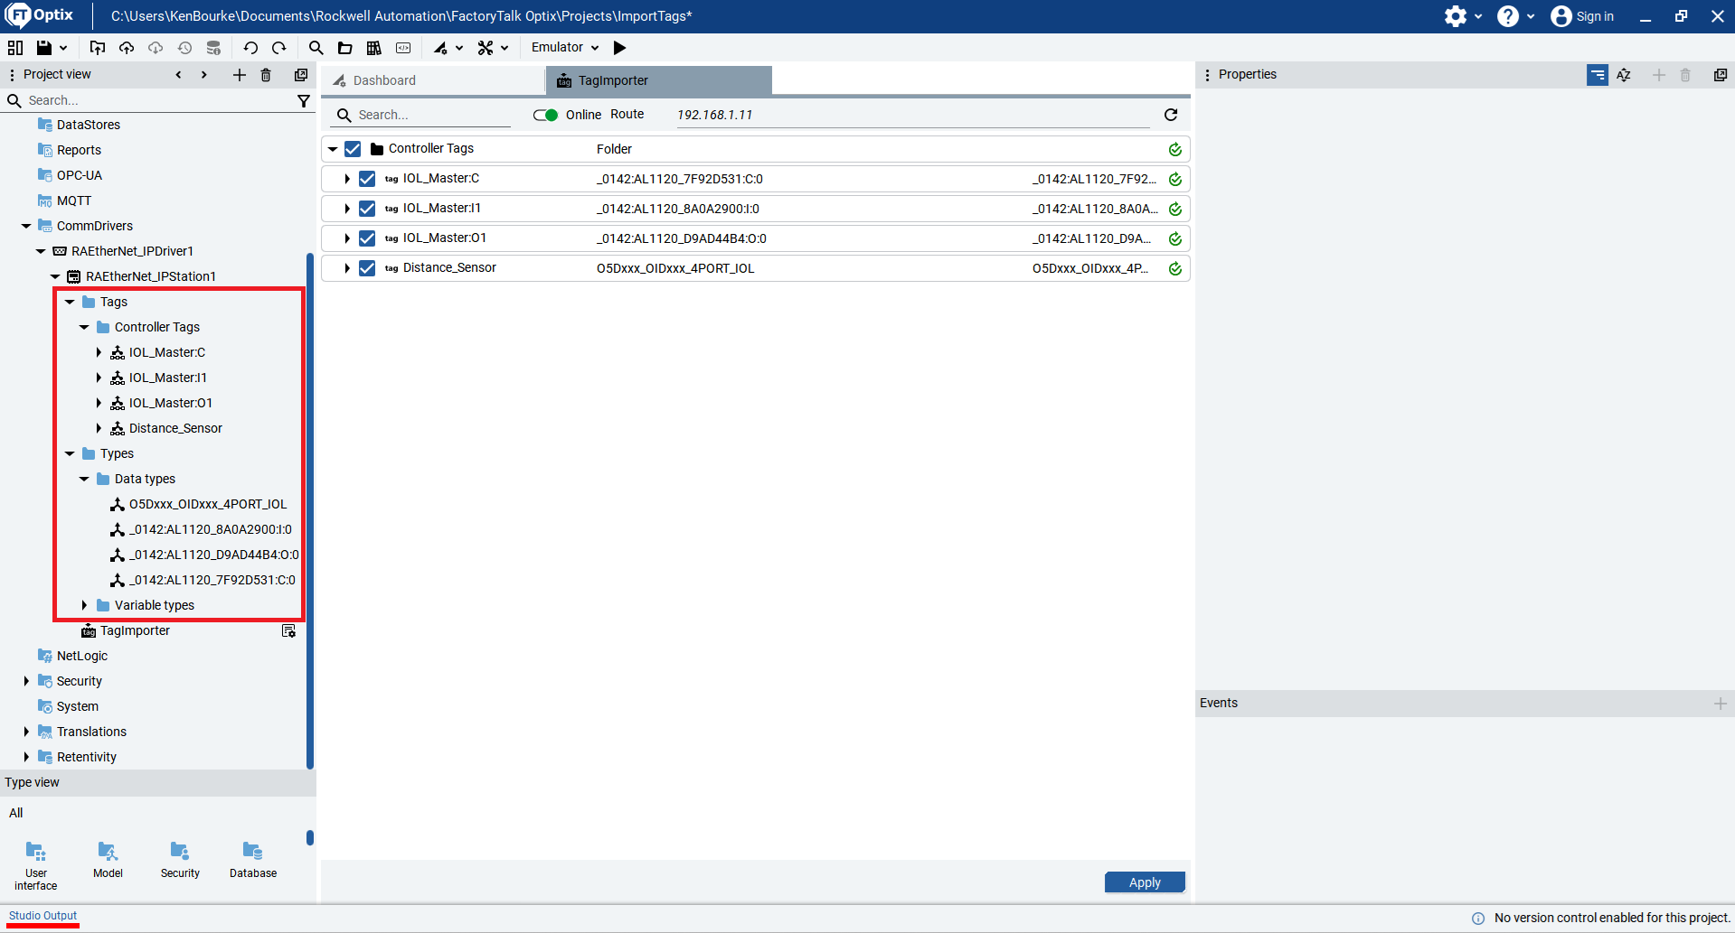
Task: Refresh the tag list
Action: click(1171, 115)
